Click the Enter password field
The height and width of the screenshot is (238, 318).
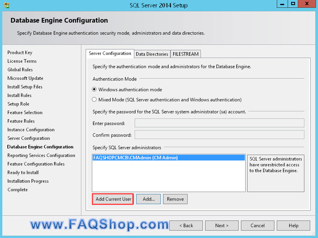click(219, 123)
